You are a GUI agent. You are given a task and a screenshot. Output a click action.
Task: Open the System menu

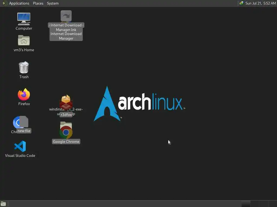[53, 3]
